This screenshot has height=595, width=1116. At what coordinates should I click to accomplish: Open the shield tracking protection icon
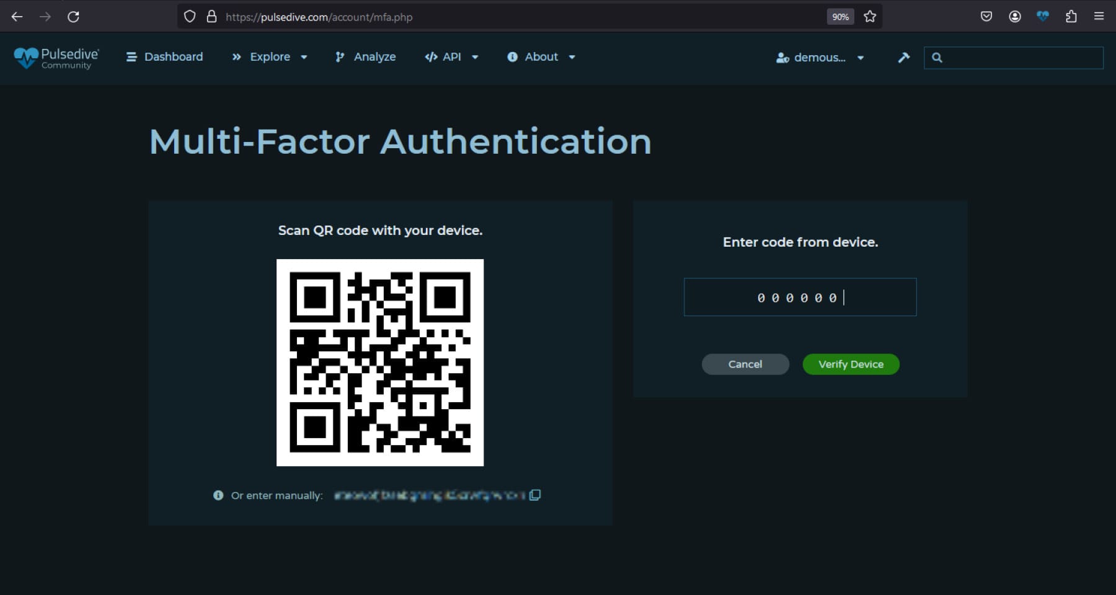(x=190, y=17)
